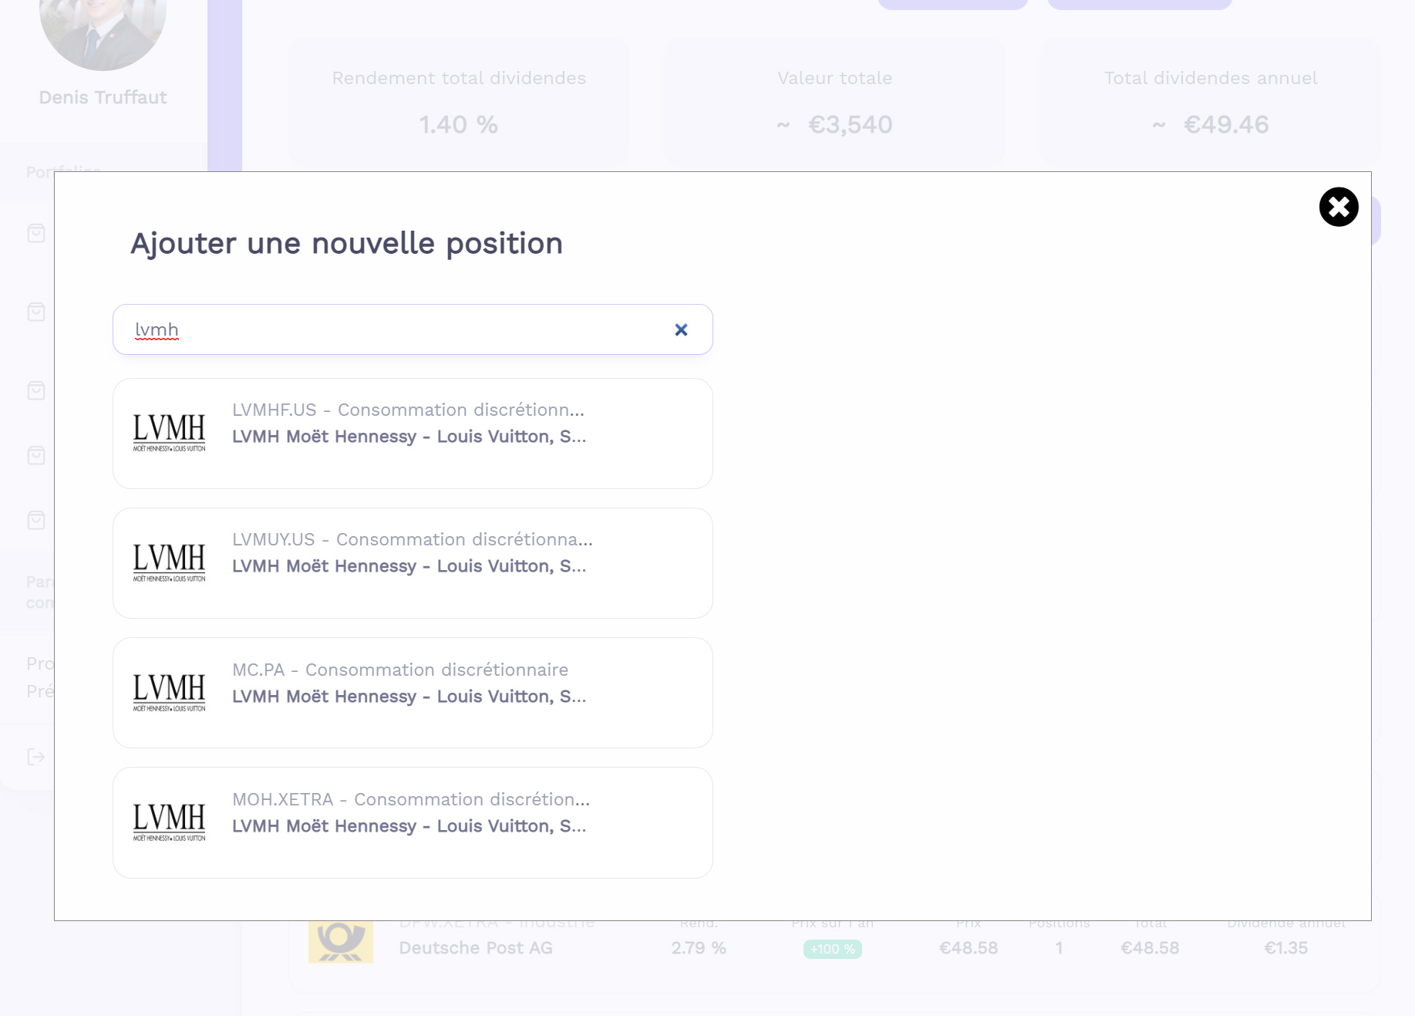1415x1016 pixels.
Task: Select the LVMUY.US search result
Action: 413,563
